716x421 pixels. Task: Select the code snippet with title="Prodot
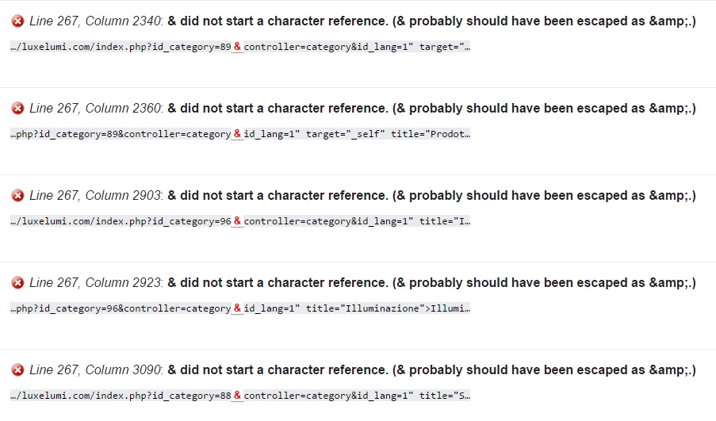pos(240,134)
